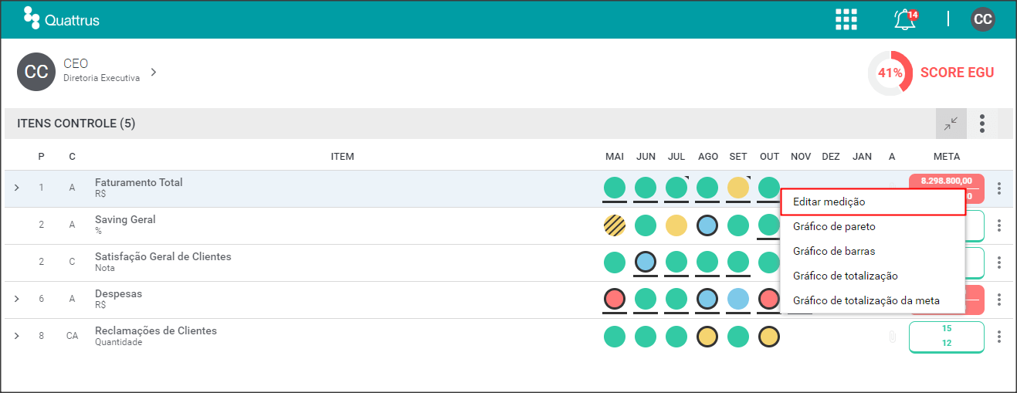Open the CEO Diretoria Executiva chevron
The width and height of the screenshot is (1017, 393).
point(154,72)
